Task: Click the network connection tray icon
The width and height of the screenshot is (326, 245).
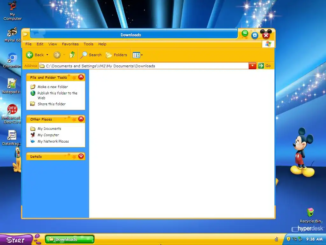Action: tap(294, 239)
